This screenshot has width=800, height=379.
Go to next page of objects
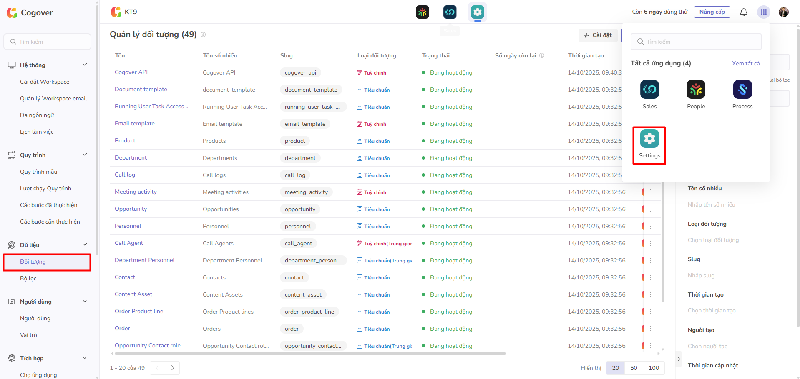pyautogui.click(x=172, y=368)
